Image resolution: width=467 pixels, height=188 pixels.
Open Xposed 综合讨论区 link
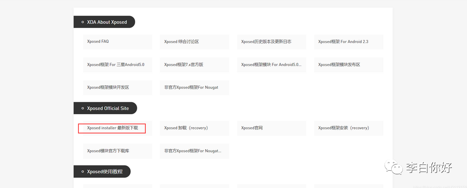tap(194, 42)
